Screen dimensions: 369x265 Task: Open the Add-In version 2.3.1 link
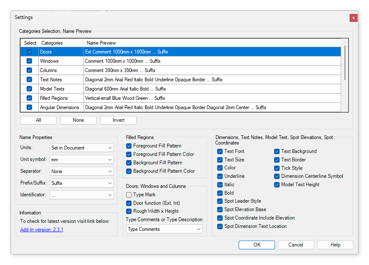pos(42,230)
